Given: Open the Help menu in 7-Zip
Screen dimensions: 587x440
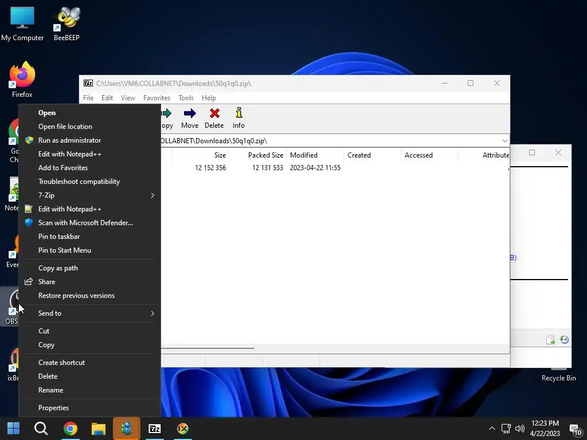Looking at the screenshot, I should click(x=209, y=97).
